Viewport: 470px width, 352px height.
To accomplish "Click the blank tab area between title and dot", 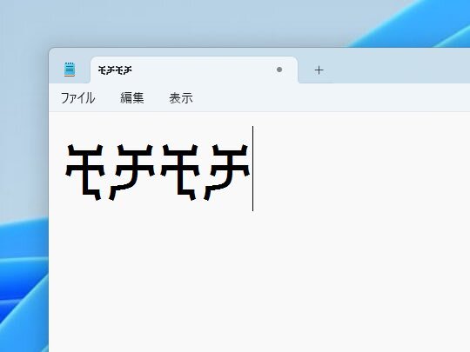I will click(x=204, y=70).
